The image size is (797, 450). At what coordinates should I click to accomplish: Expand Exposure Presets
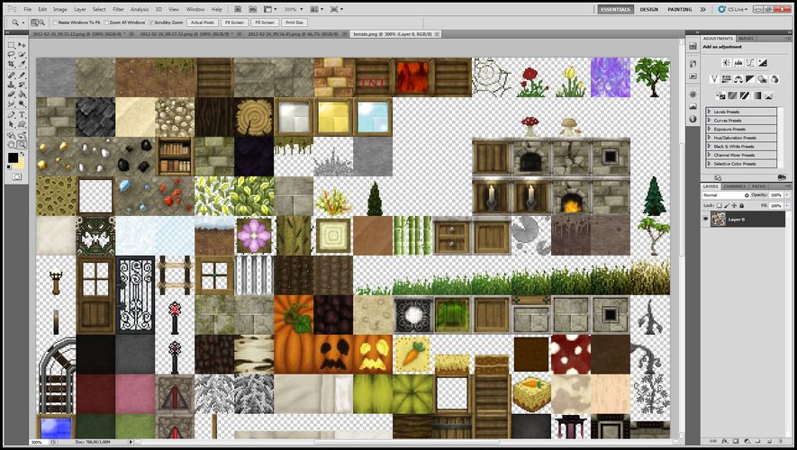(709, 129)
